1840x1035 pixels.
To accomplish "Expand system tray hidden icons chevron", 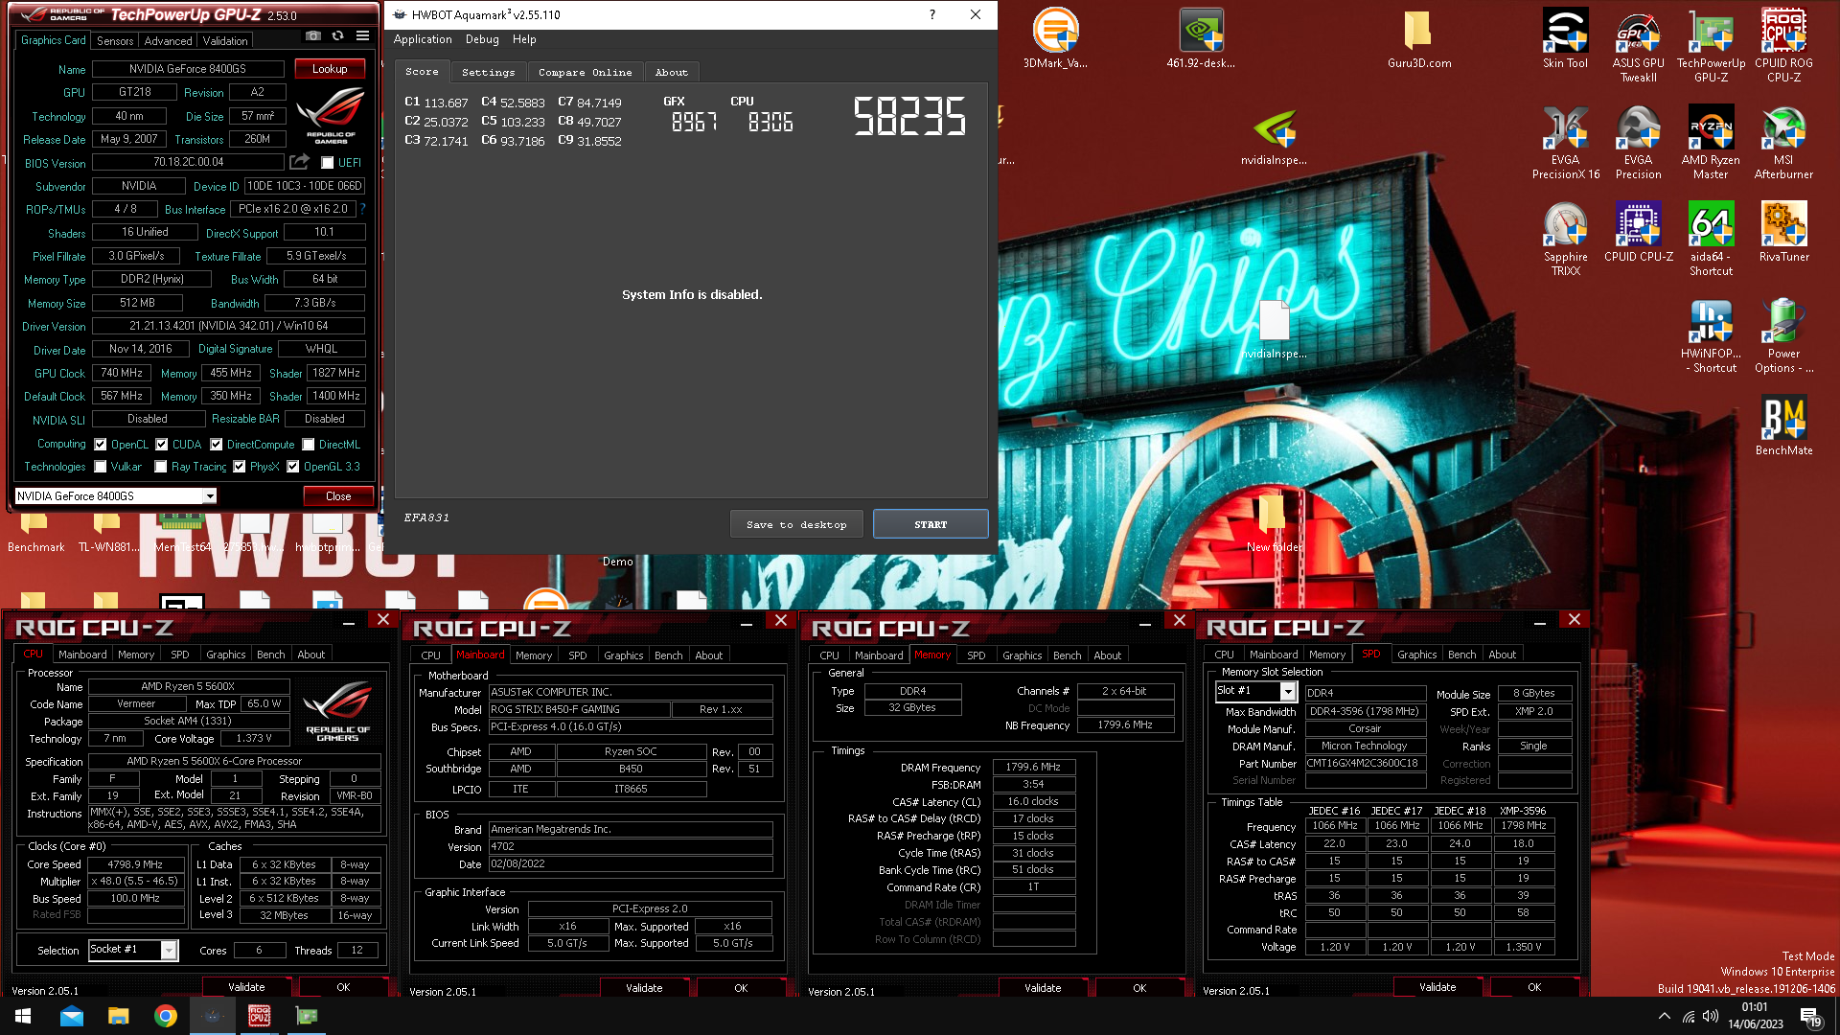I will point(1665,1016).
